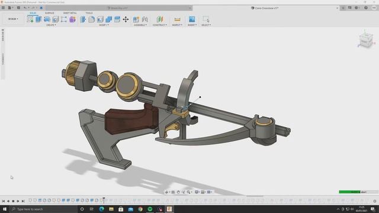Open the Create Form purple tool
Screen dimensions: 379x213
pyautogui.click(x=72, y=20)
